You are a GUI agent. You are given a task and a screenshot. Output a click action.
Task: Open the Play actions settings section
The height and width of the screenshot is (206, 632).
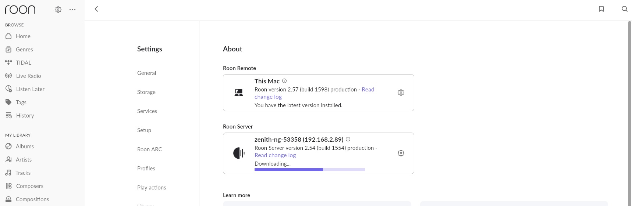click(x=152, y=188)
